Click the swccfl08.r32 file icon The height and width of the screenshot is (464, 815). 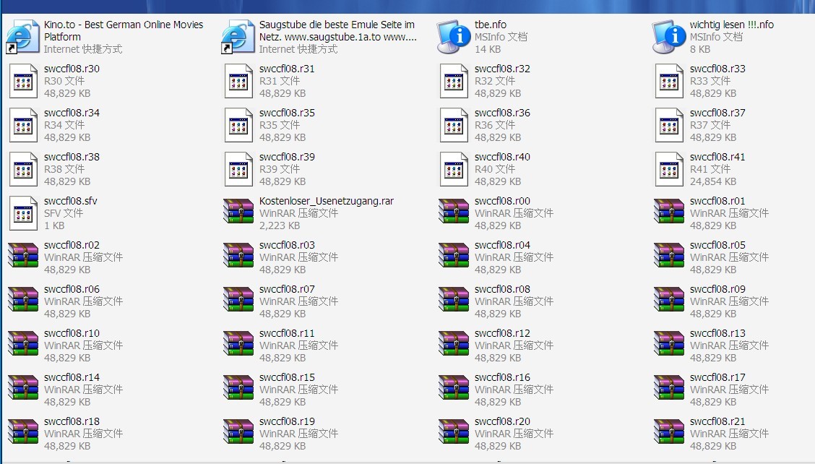tap(454, 81)
